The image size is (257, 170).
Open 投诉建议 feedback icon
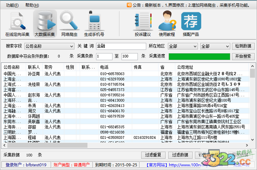[x=142, y=24]
